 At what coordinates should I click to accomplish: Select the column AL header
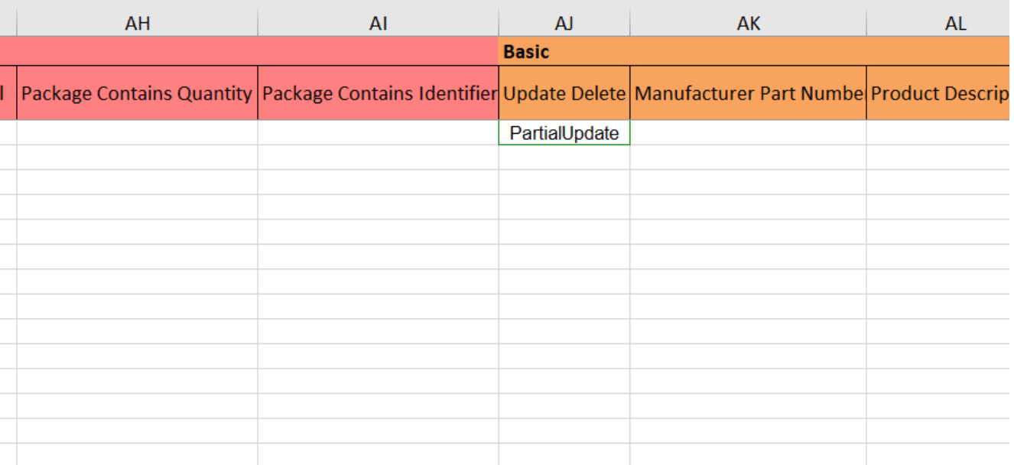click(954, 24)
